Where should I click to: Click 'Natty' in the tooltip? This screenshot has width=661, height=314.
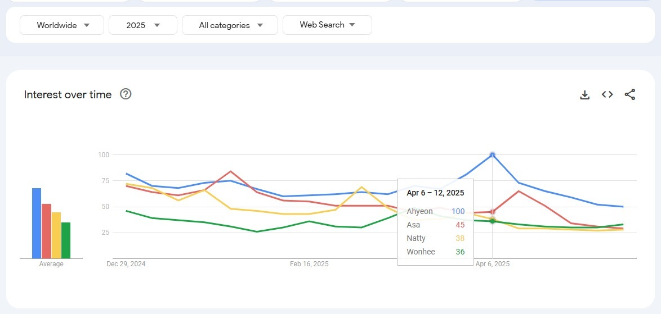(416, 238)
